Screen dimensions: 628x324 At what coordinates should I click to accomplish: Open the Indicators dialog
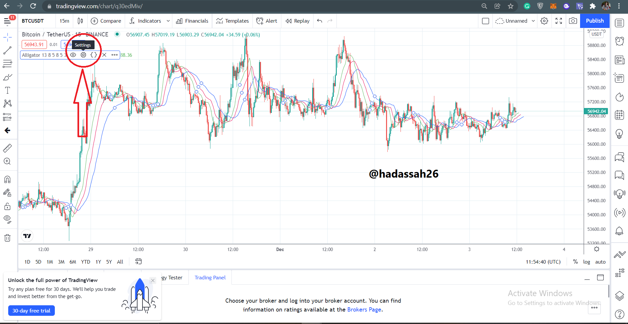pos(145,21)
